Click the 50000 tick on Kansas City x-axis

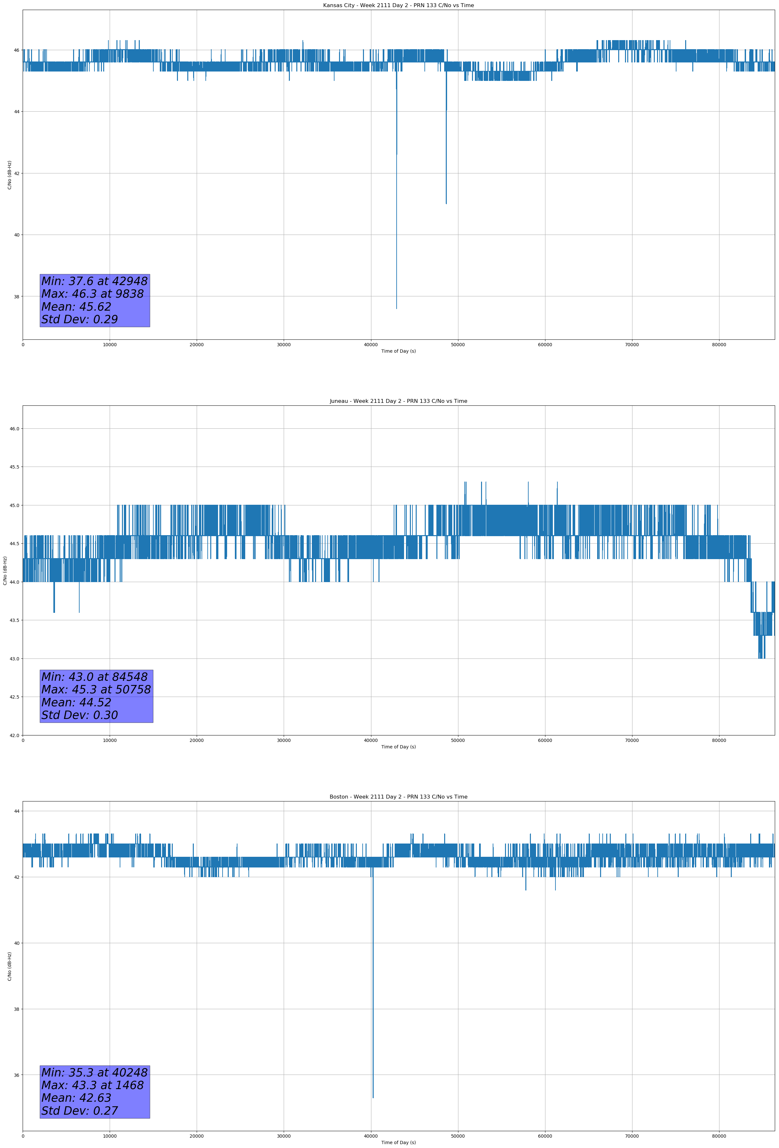(x=458, y=345)
